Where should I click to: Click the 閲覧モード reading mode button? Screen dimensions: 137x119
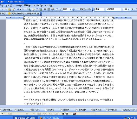(x=84, y=9)
